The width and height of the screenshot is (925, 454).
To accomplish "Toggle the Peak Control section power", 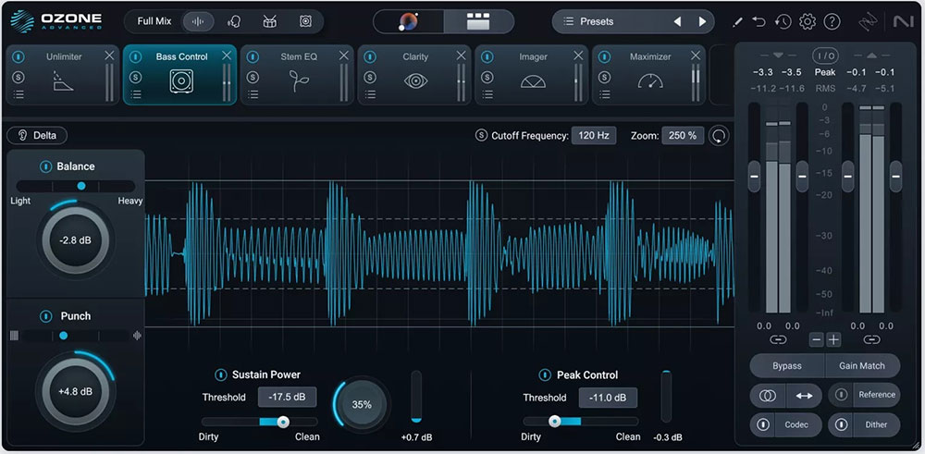I will [x=545, y=375].
